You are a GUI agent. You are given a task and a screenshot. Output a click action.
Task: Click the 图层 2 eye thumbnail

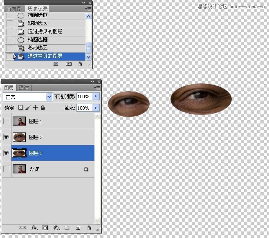pyautogui.click(x=19, y=137)
